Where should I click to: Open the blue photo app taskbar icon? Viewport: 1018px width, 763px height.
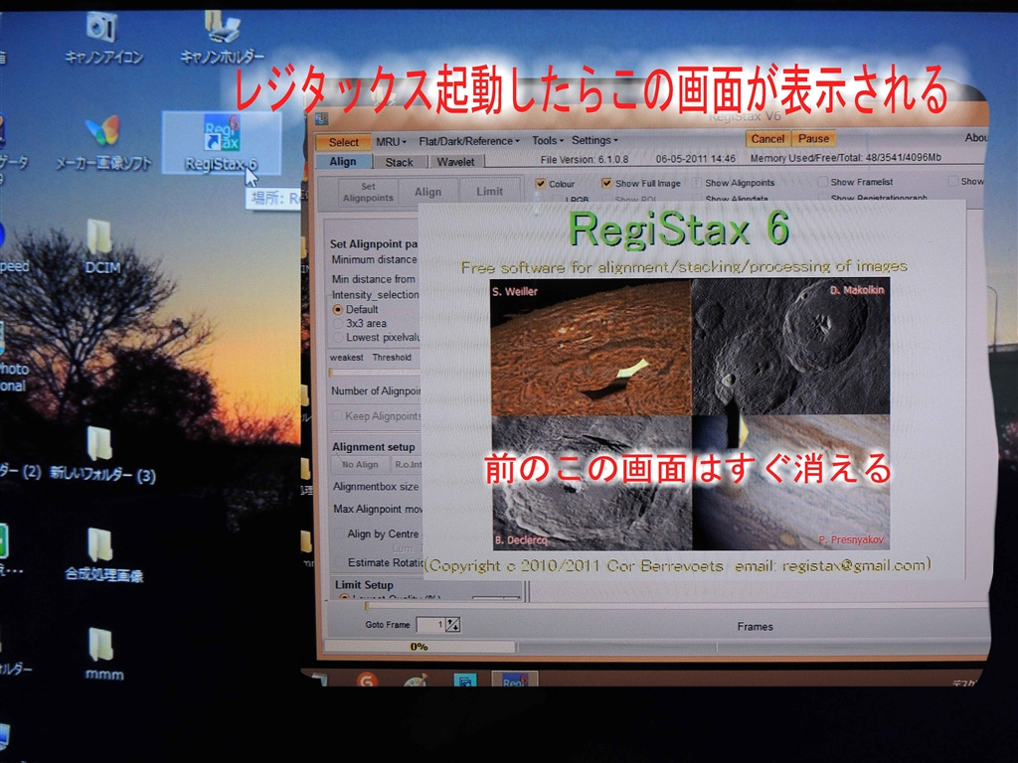(x=465, y=681)
